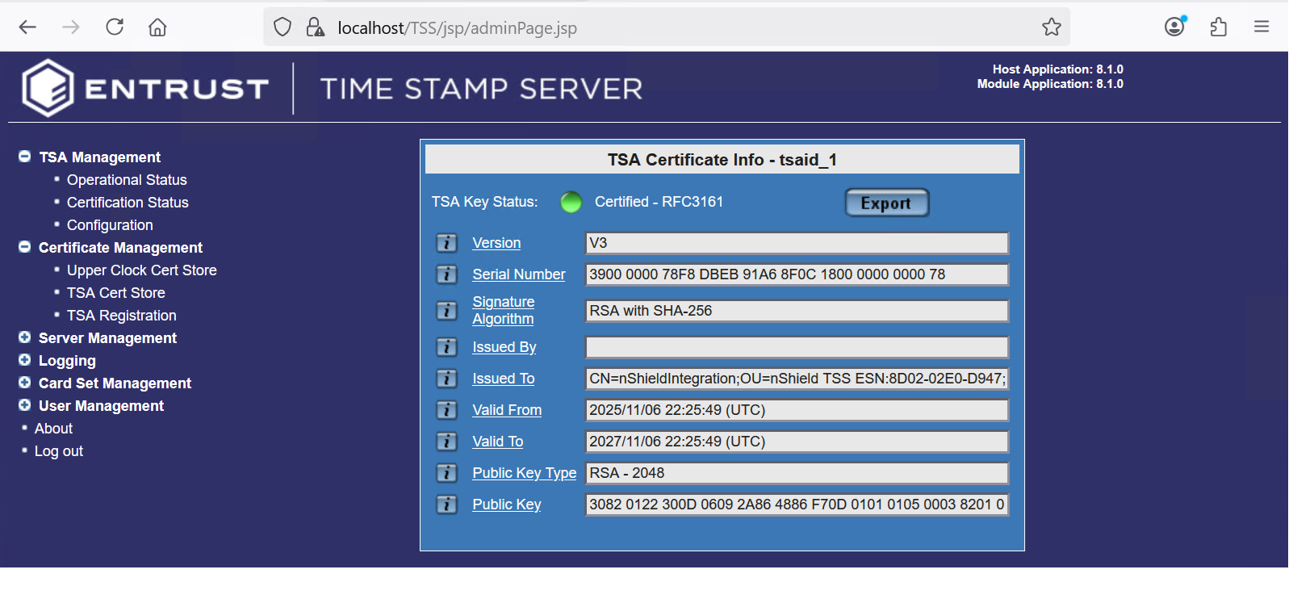Image resolution: width=1293 pixels, height=603 pixels.
Task: Collapse the TSA Management section
Action: point(25,157)
